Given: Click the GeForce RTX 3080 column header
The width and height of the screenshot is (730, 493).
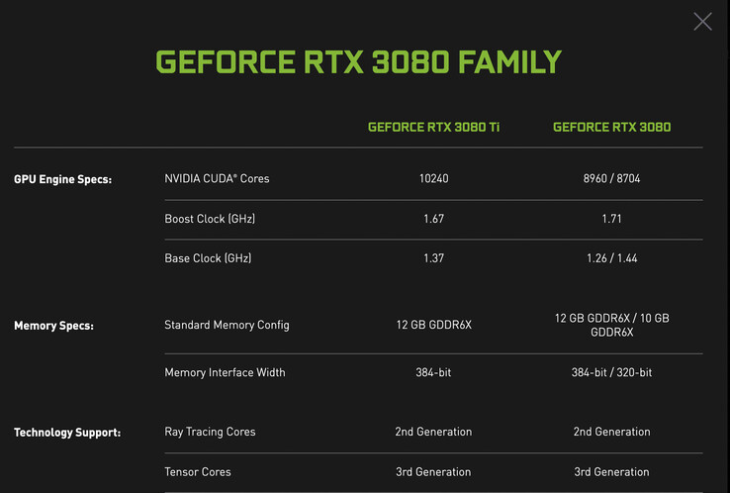Looking at the screenshot, I should click(x=611, y=127).
